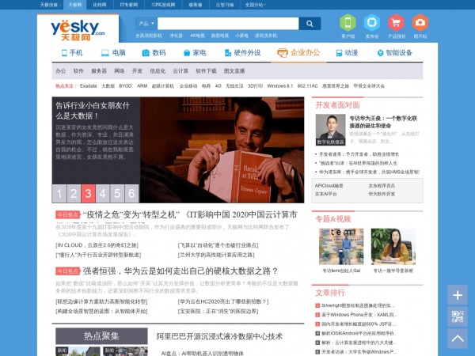Screen dimensions: 475x356
Task: Click the 4K电视 search suggestion link
Action: pos(197,36)
